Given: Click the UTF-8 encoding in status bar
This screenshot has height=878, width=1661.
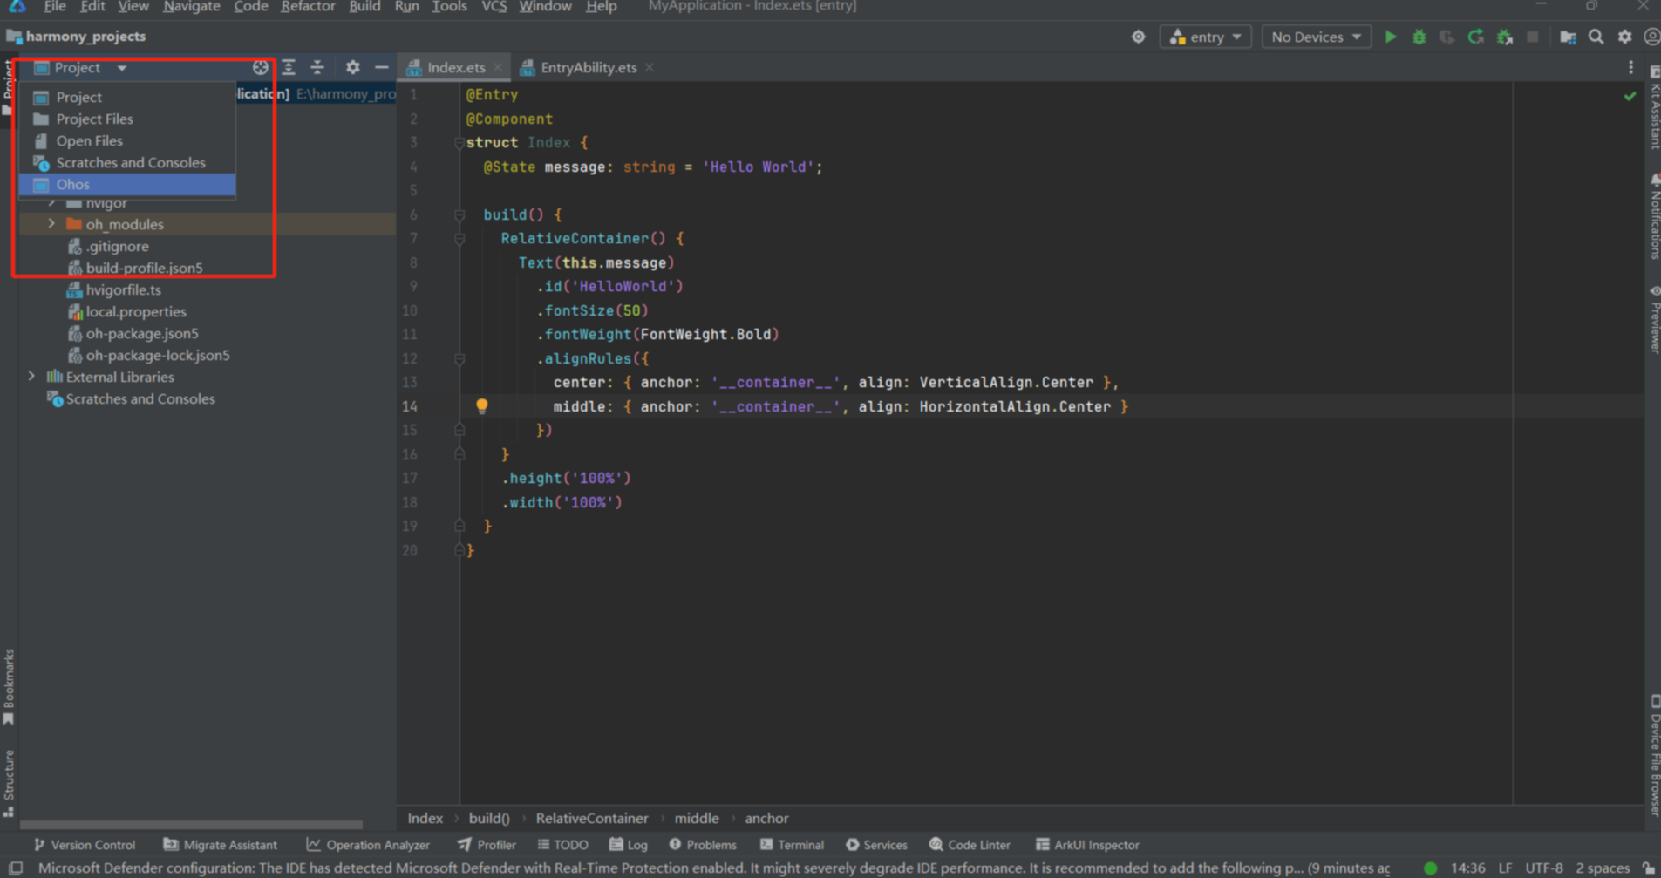Looking at the screenshot, I should pyautogui.click(x=1544, y=868).
